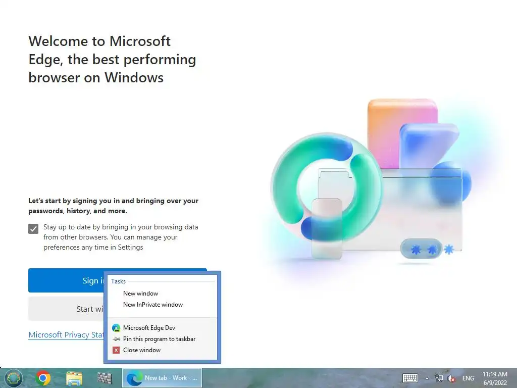Viewport: 517px width, 388px height.
Task: Click the red X close icon
Action: [x=116, y=350]
